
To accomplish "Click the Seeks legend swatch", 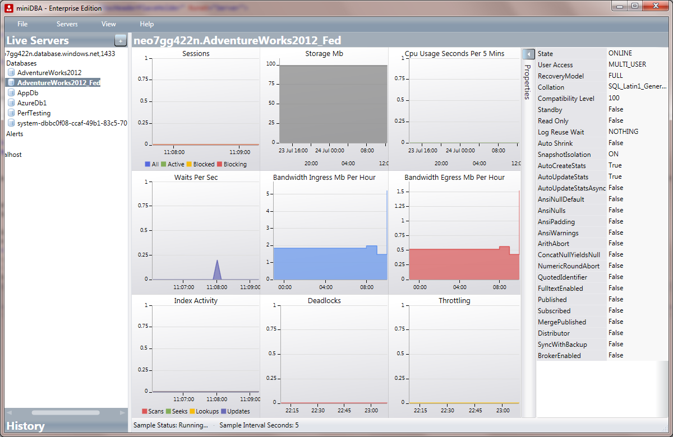I will point(168,411).
